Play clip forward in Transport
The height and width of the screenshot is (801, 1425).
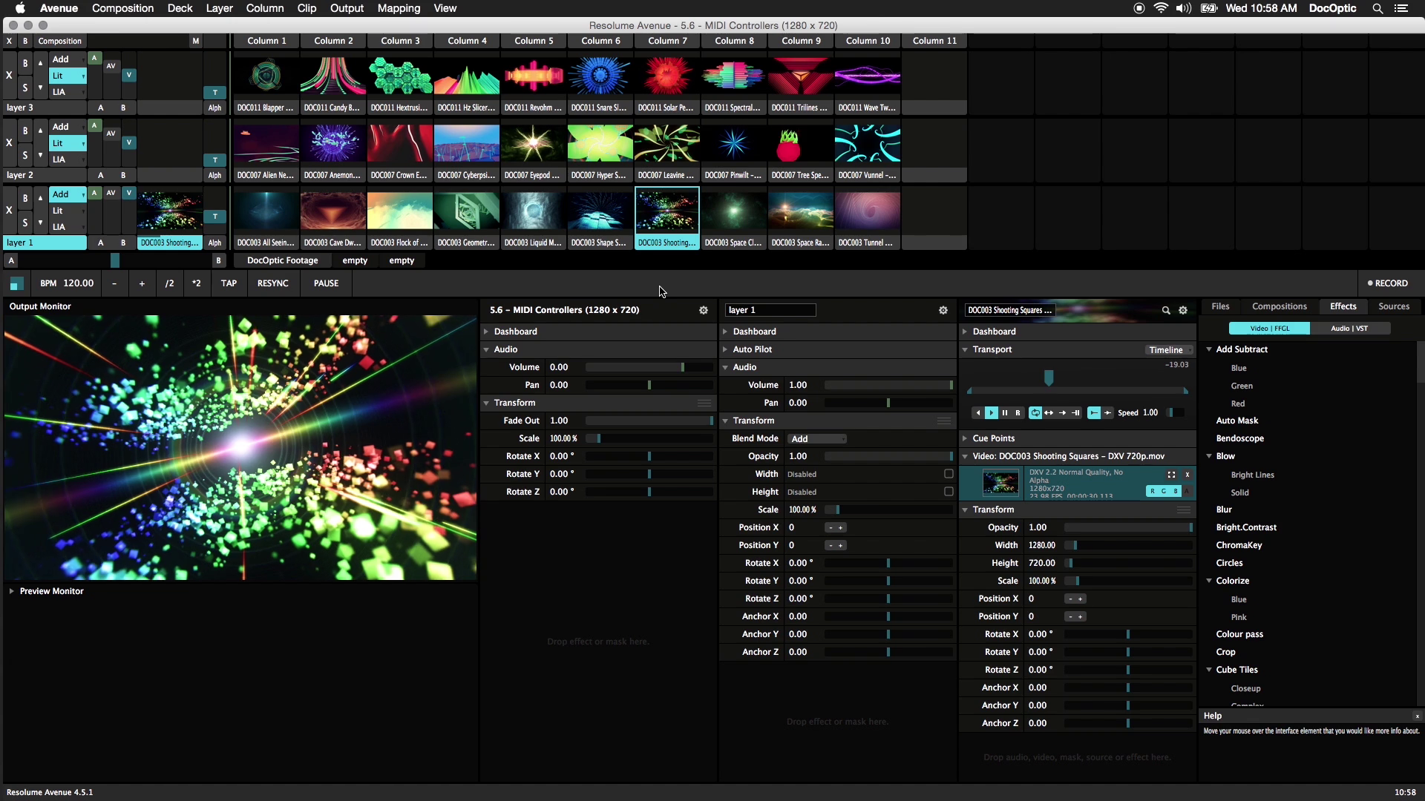point(992,412)
